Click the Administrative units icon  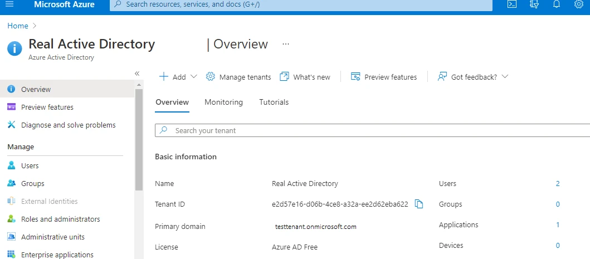pos(11,237)
